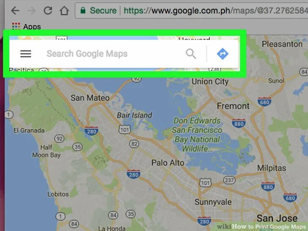Image resolution: width=308 pixels, height=231 pixels.
Task: Reload the page with the refresh icon
Action: 48,11
